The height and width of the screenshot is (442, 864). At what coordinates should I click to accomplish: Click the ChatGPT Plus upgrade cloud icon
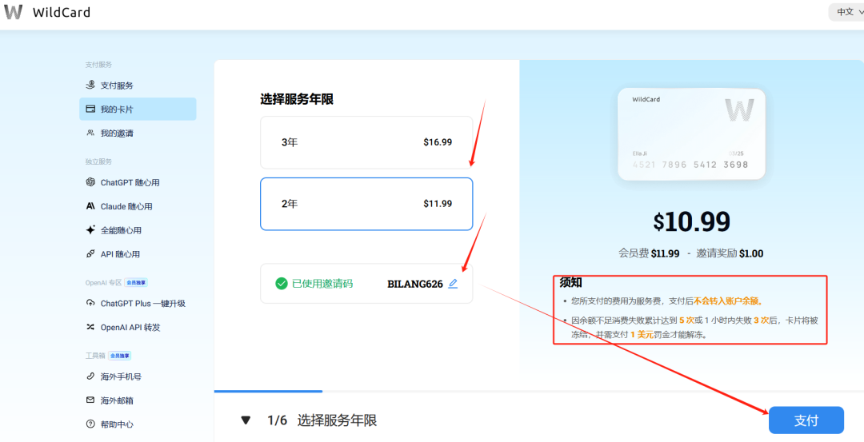click(91, 303)
